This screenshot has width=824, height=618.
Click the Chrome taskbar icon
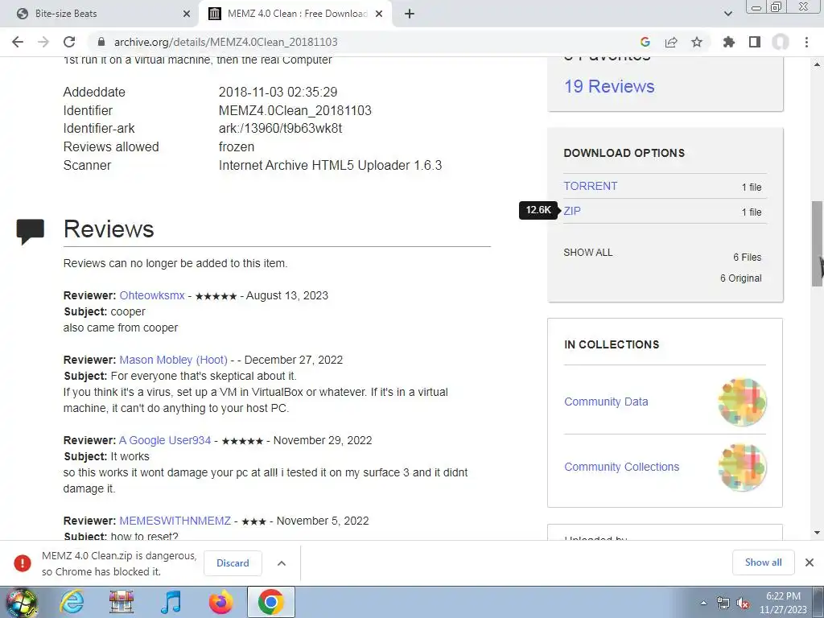(270, 602)
